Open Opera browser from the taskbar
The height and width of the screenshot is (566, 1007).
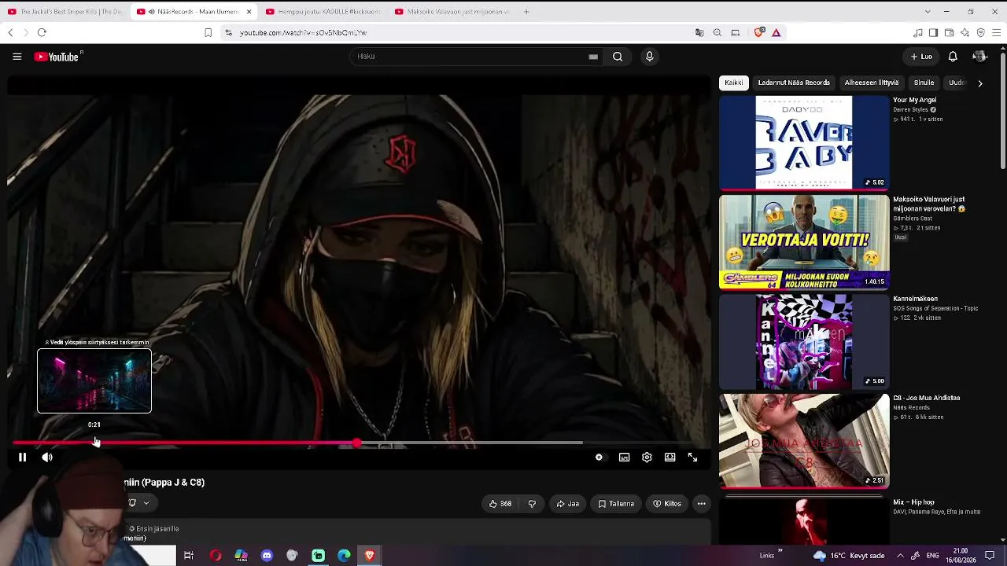(x=215, y=556)
